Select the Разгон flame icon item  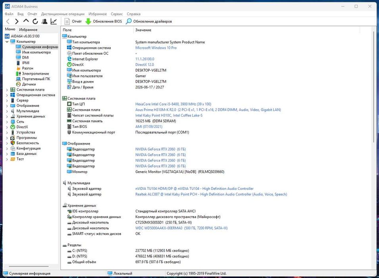[x=18, y=68]
